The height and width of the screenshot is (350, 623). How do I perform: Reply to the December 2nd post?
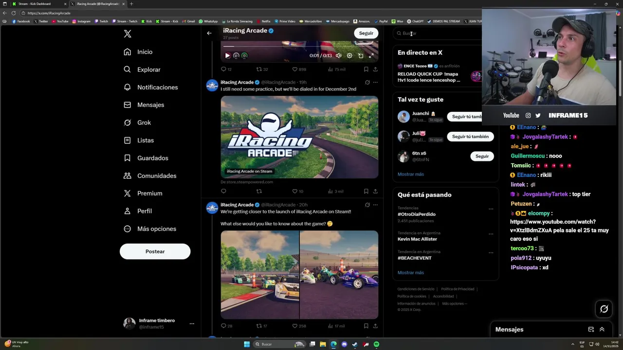223,191
